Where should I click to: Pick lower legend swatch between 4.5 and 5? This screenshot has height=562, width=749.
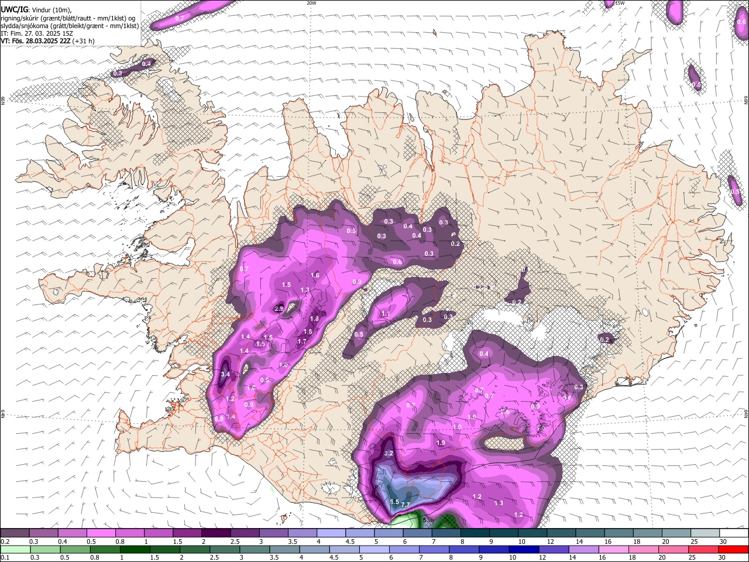coord(344,549)
